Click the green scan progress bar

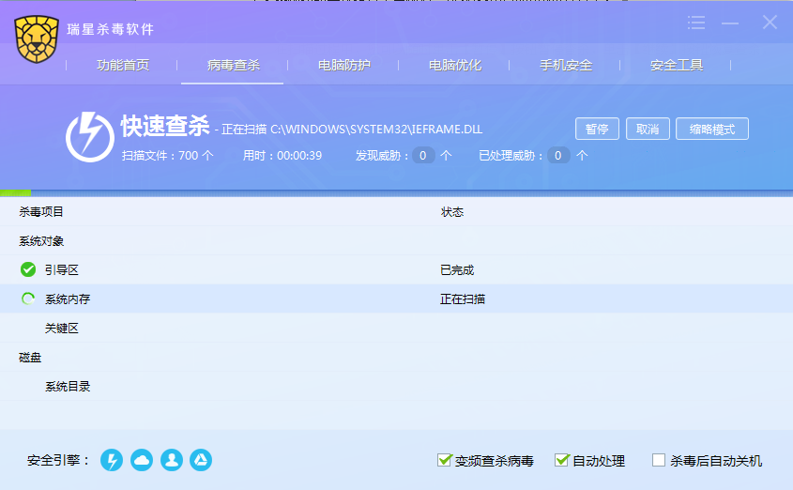pos(16,192)
